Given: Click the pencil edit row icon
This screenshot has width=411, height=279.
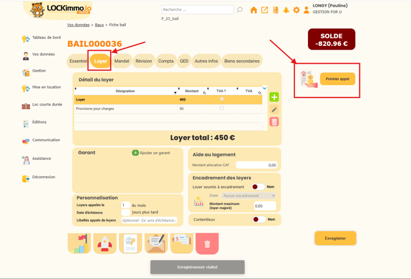Looking at the screenshot, I should [x=274, y=110].
